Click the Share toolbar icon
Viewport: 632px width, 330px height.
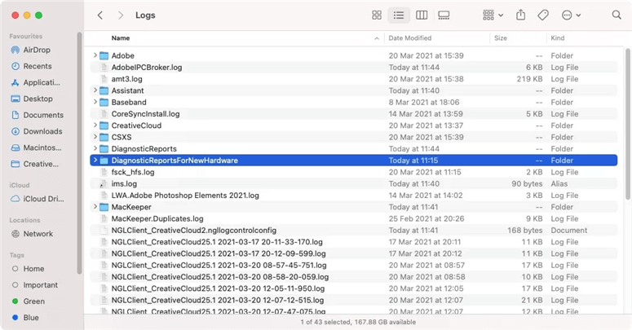click(521, 15)
